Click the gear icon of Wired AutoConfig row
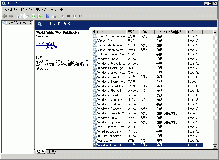Screen dimensions: 219x160 click(95, 131)
